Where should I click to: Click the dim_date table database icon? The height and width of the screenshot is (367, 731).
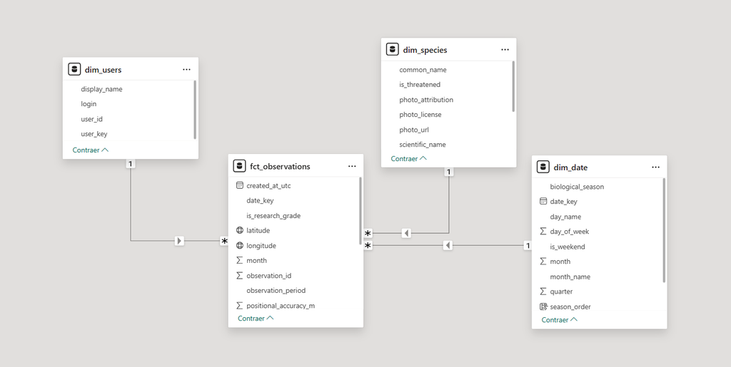pyautogui.click(x=543, y=167)
